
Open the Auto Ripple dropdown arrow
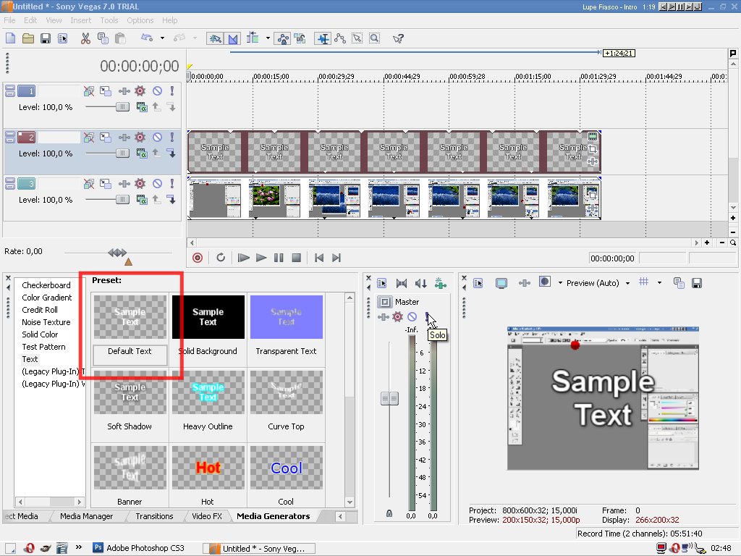click(268, 38)
